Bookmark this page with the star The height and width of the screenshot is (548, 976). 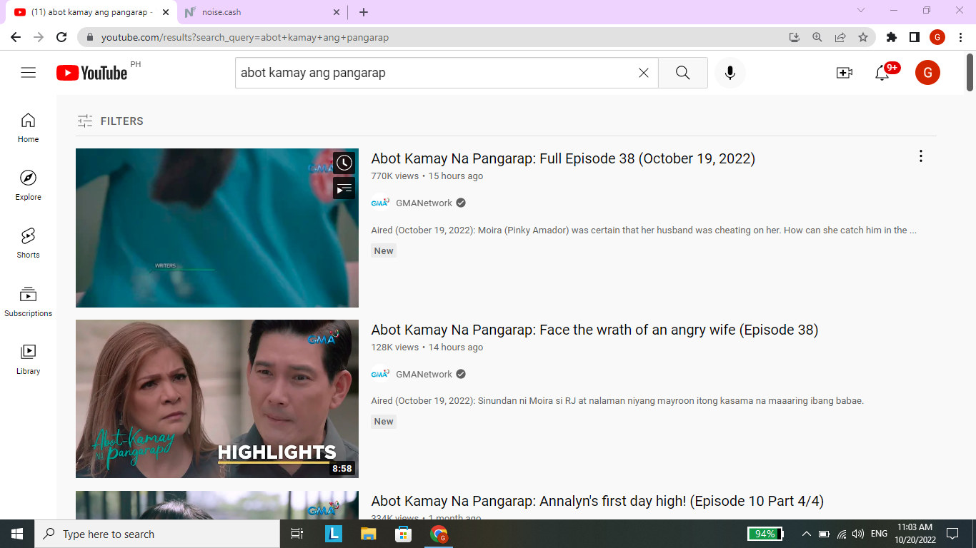coord(863,37)
